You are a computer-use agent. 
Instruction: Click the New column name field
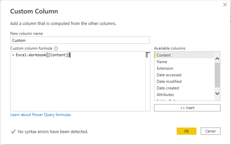pos(80,40)
